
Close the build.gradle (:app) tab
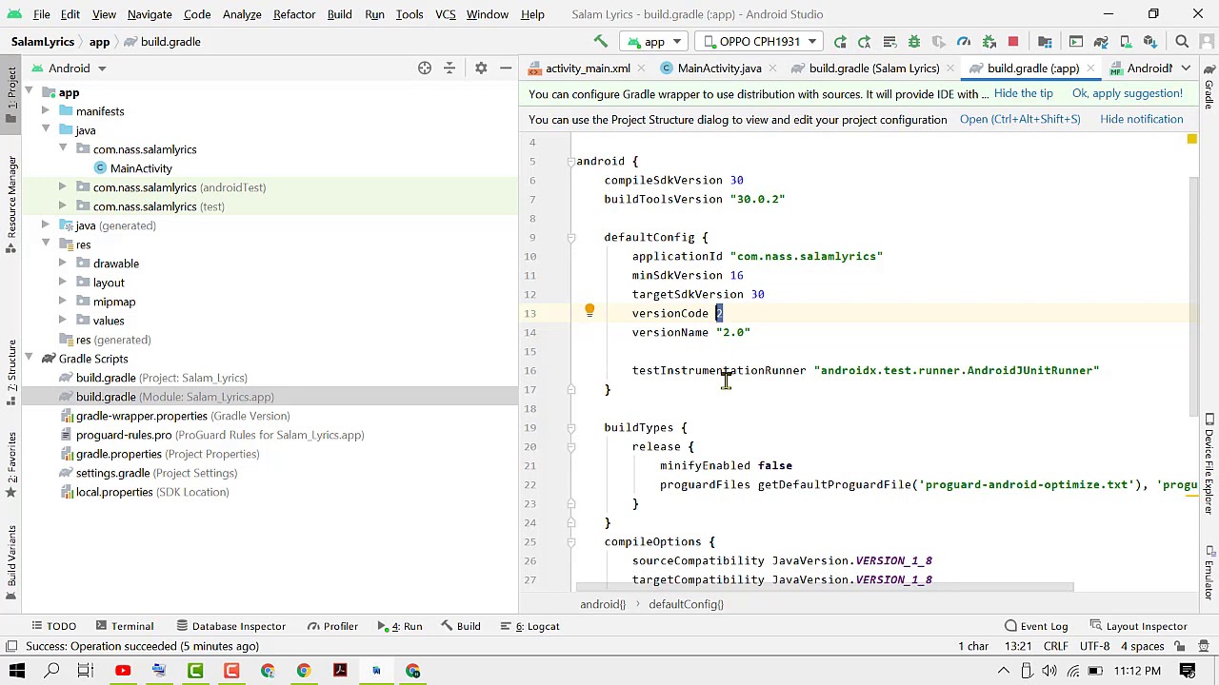[x=1089, y=68]
